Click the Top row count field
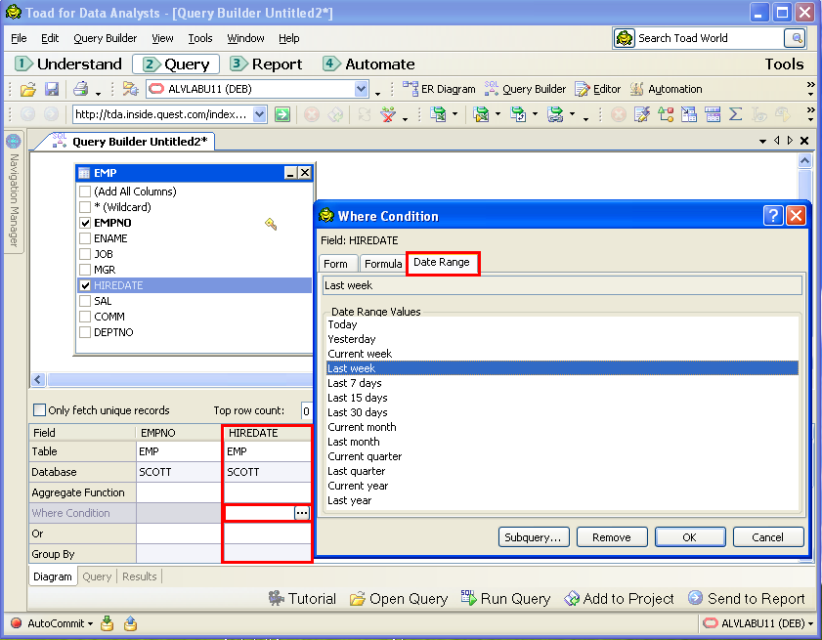The width and height of the screenshot is (822, 640). click(x=306, y=410)
